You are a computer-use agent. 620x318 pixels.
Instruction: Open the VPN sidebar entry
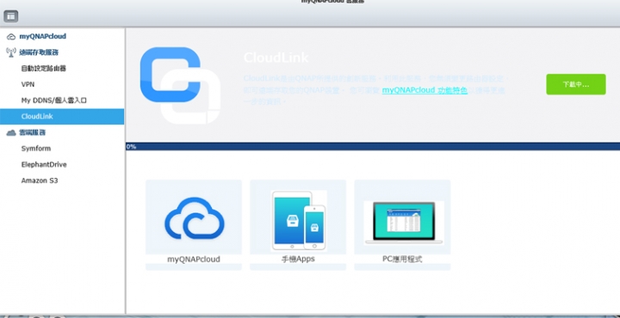28,84
